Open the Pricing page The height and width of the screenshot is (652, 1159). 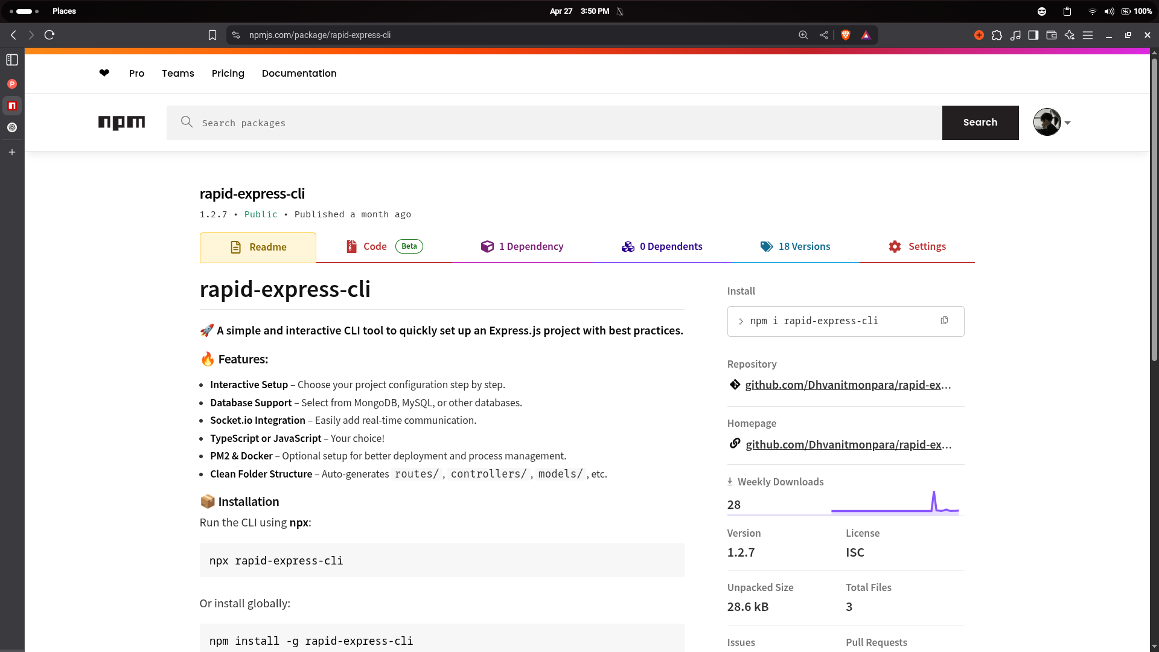(228, 73)
